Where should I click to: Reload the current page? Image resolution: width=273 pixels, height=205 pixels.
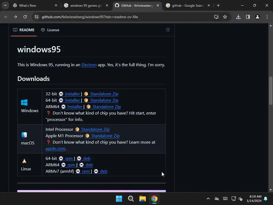tap(25, 17)
